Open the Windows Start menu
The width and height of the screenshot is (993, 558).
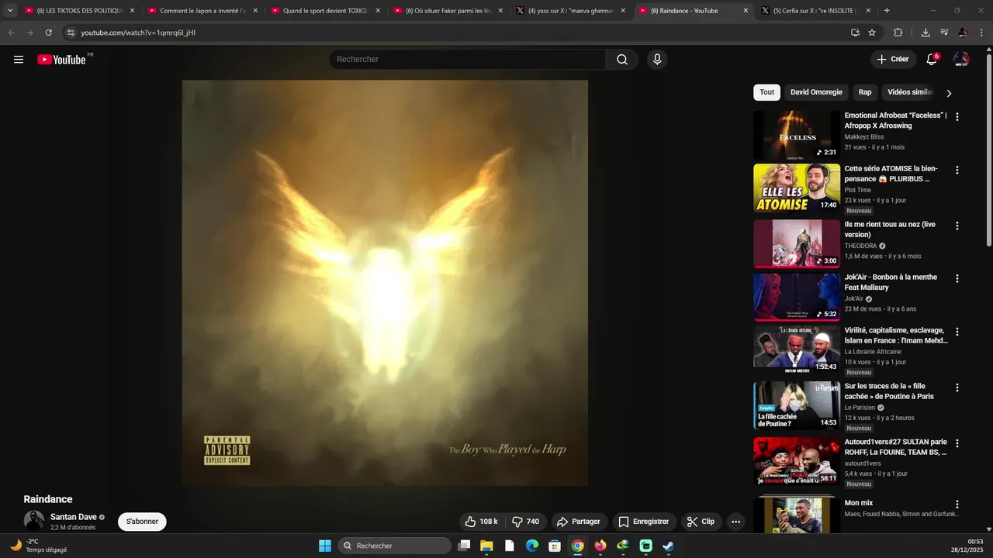tap(325, 546)
